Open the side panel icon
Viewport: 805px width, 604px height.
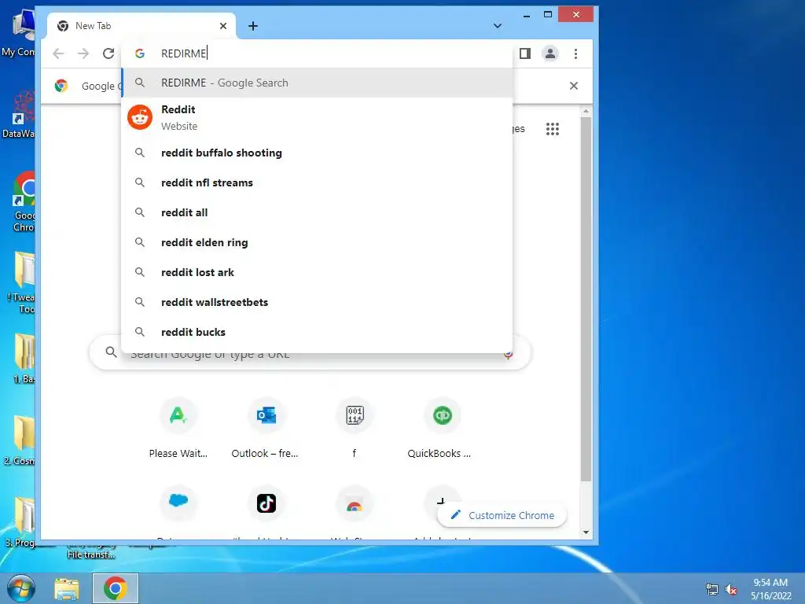coord(524,53)
